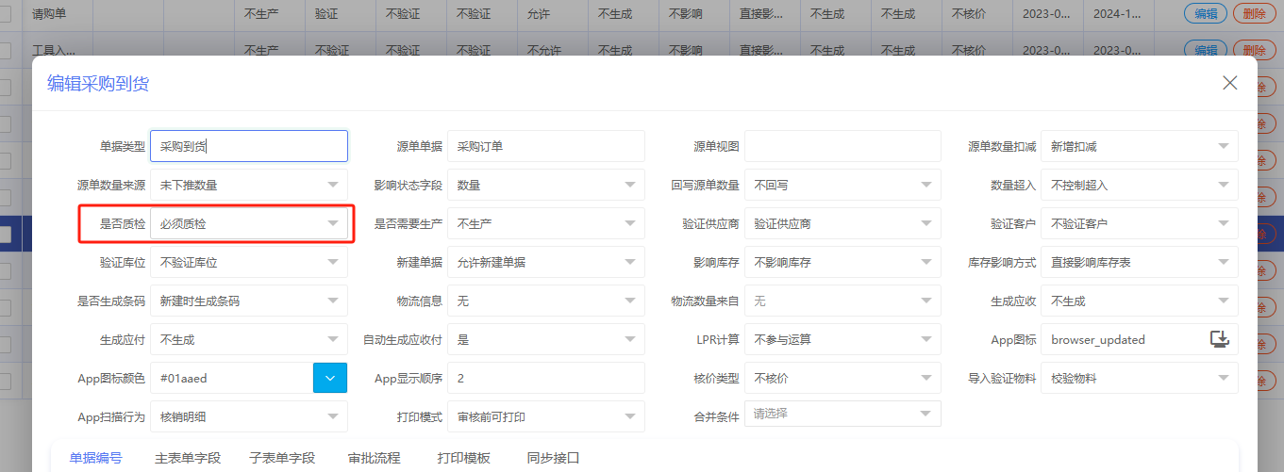1284x472 pixels.
Task: Expand the 是否生成条码 dropdown
Action: coord(332,301)
